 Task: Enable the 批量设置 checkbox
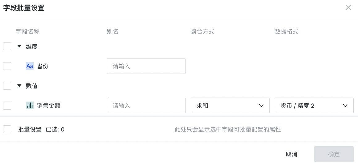[7, 129]
